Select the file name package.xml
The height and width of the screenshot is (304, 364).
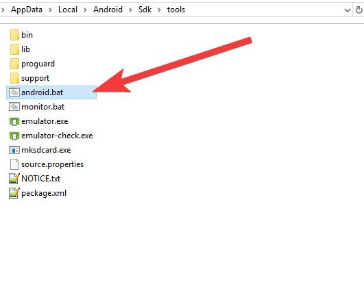(44, 193)
